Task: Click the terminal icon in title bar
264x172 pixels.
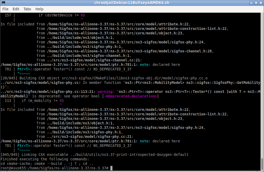Action: coord(3,3)
